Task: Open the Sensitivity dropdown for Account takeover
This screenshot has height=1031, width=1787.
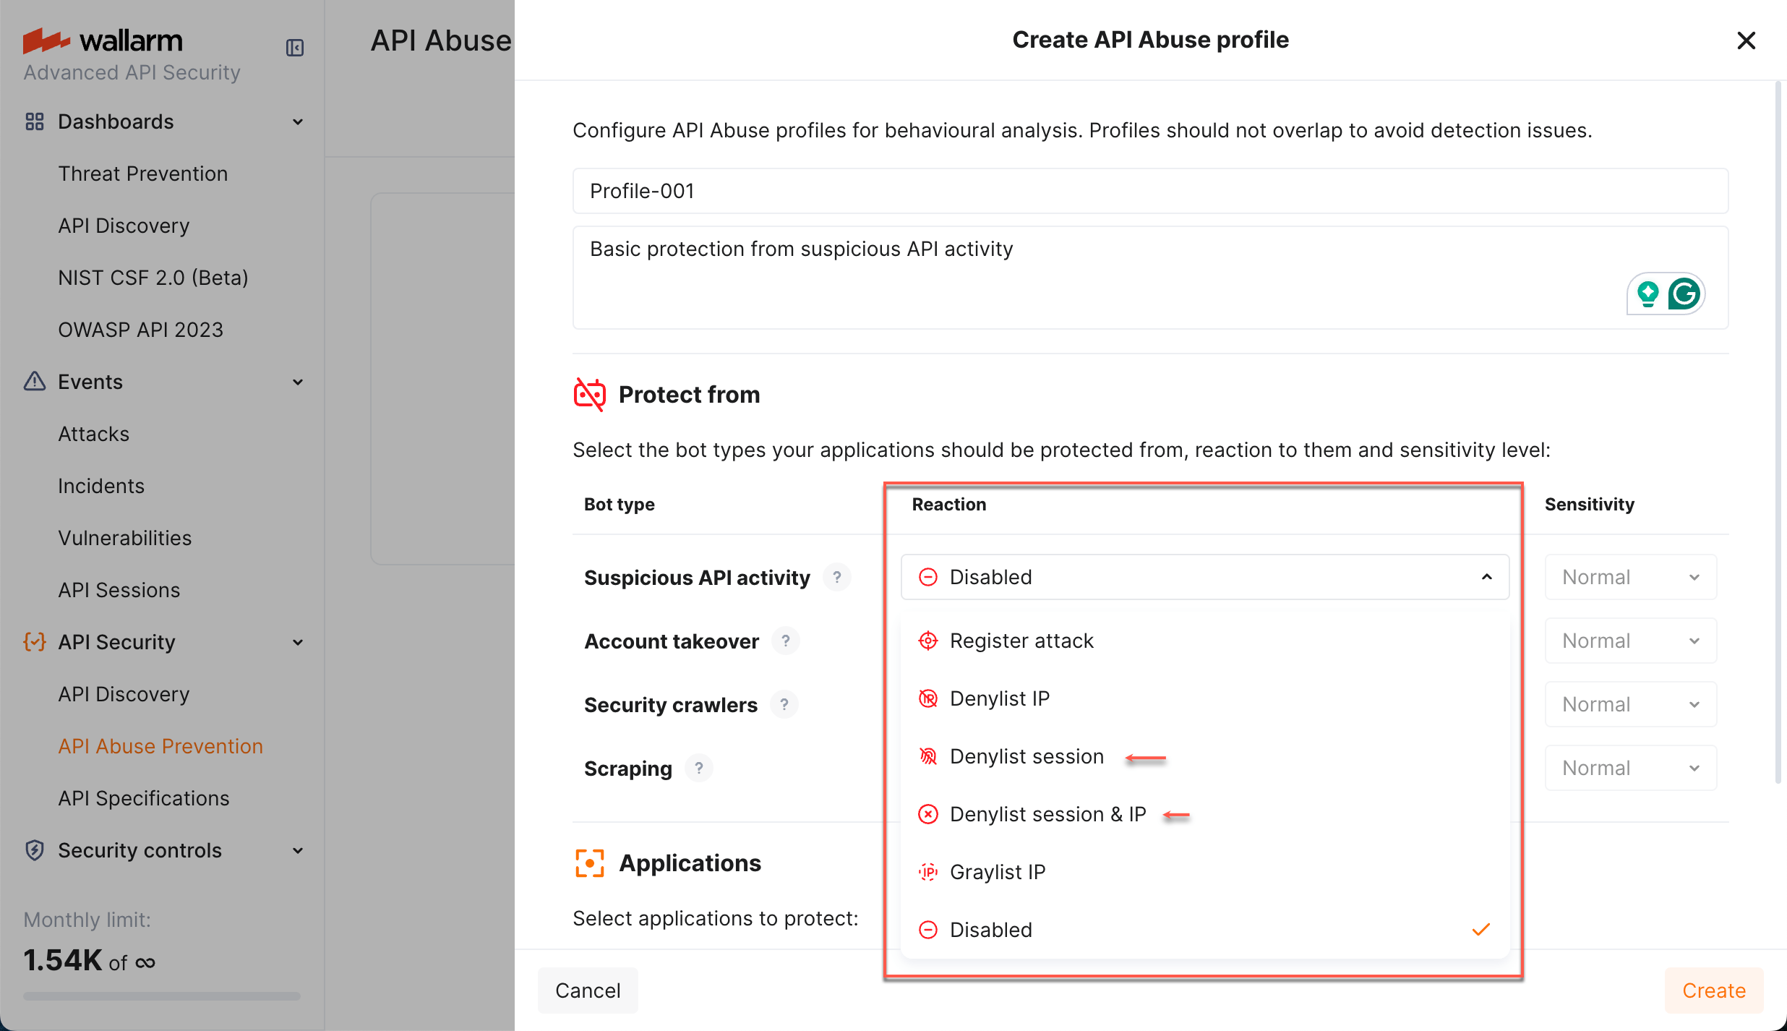Action: click(1630, 641)
